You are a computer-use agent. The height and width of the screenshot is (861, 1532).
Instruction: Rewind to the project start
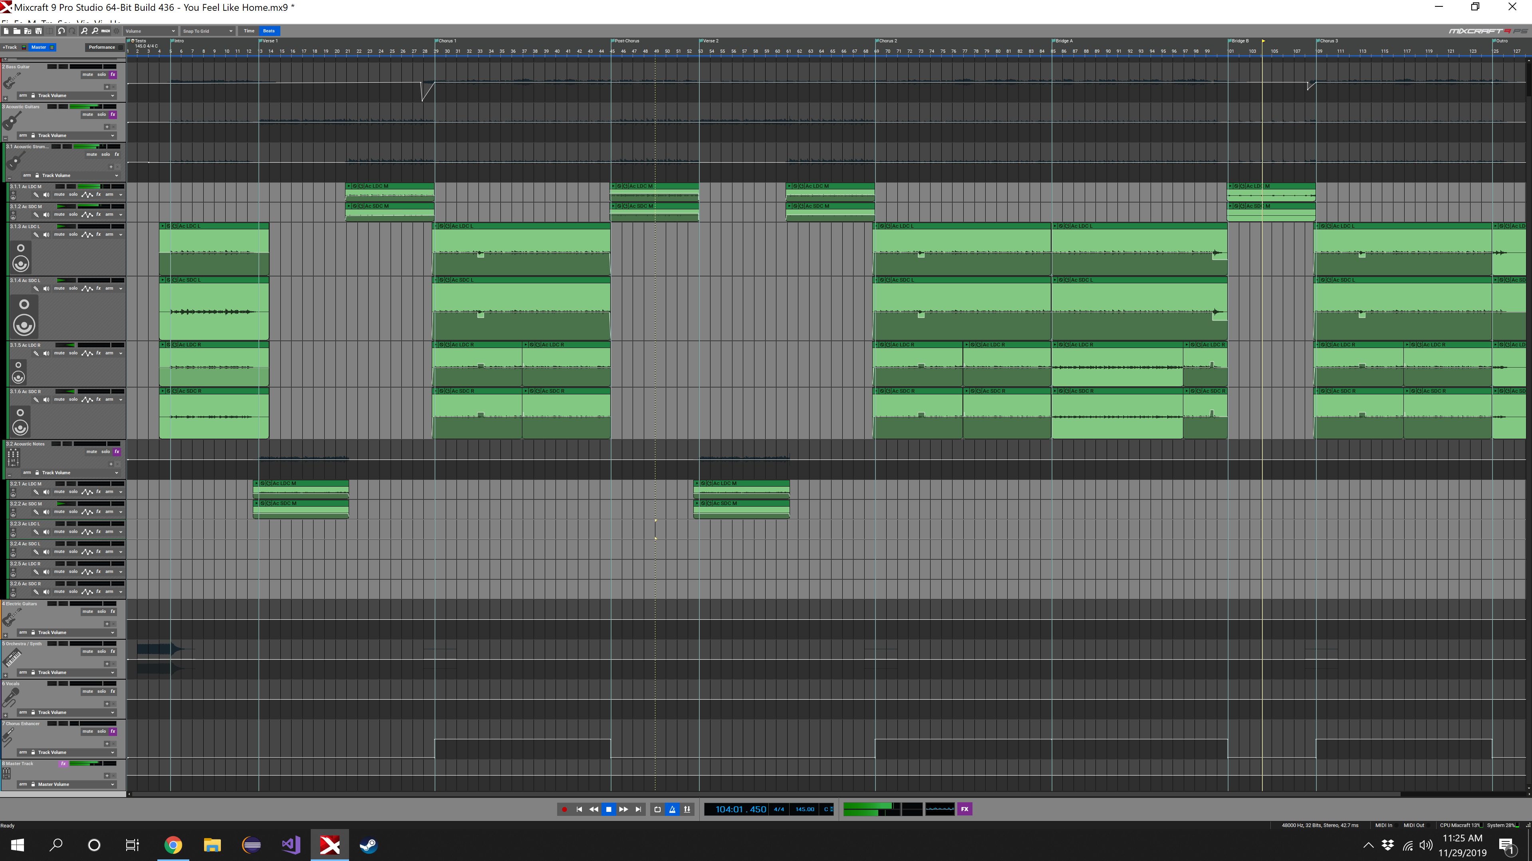coord(579,809)
